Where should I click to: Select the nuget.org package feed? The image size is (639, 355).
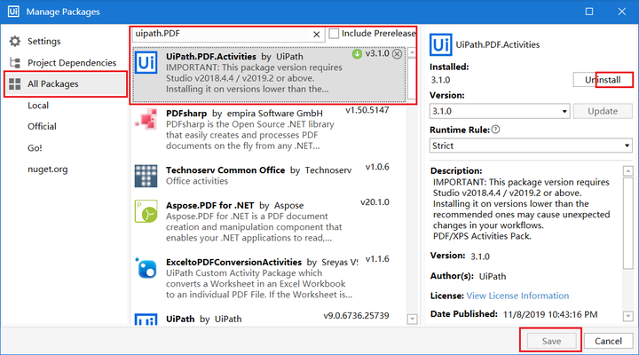point(48,170)
